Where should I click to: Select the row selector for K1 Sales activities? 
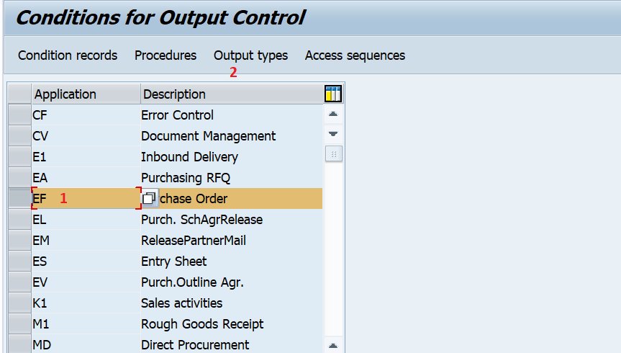point(19,303)
